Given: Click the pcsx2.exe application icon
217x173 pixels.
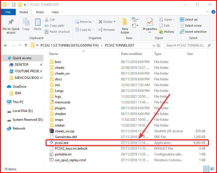Looking at the screenshot, I should pyautogui.click(x=52, y=143).
